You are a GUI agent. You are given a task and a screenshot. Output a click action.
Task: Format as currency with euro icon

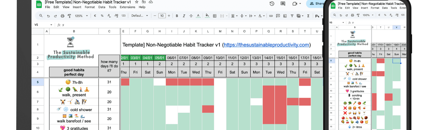[x=95, y=16]
